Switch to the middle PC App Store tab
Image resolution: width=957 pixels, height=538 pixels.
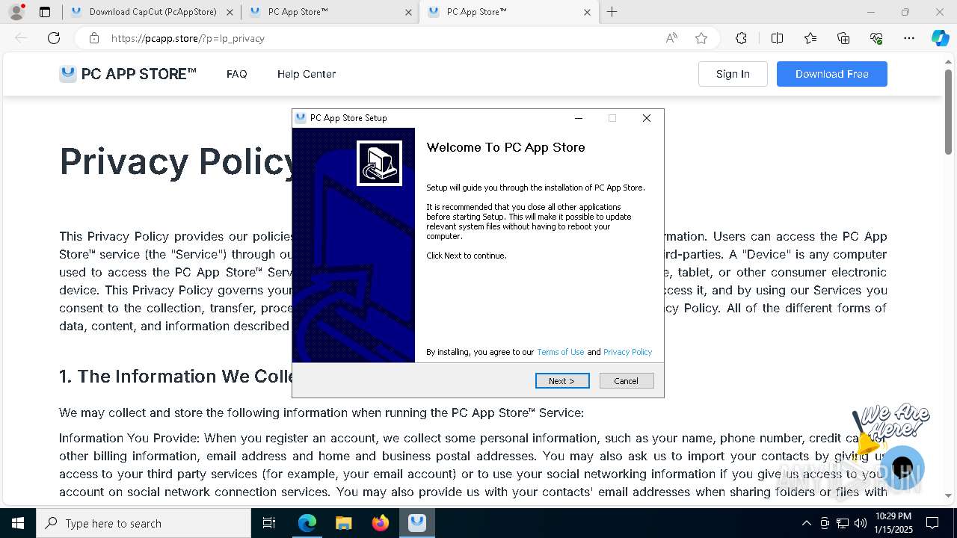[x=329, y=12]
